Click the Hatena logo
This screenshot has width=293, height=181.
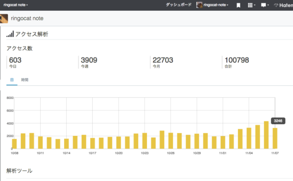tap(283, 5)
